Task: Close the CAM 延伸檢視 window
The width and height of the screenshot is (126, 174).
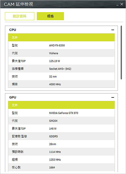Action: pos(122,4)
